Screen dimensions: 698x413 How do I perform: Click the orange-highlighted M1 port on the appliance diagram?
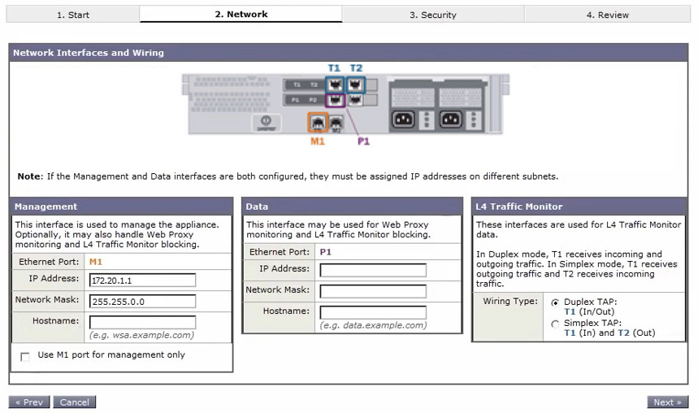click(317, 122)
